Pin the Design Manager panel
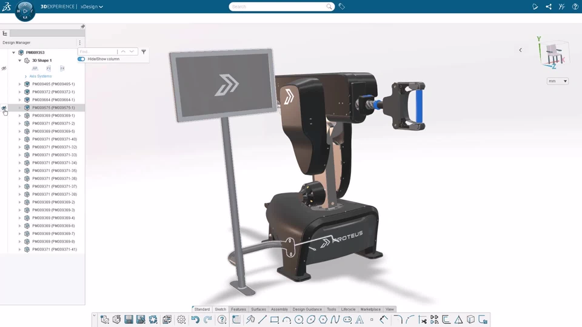The image size is (582, 327). [x=82, y=27]
